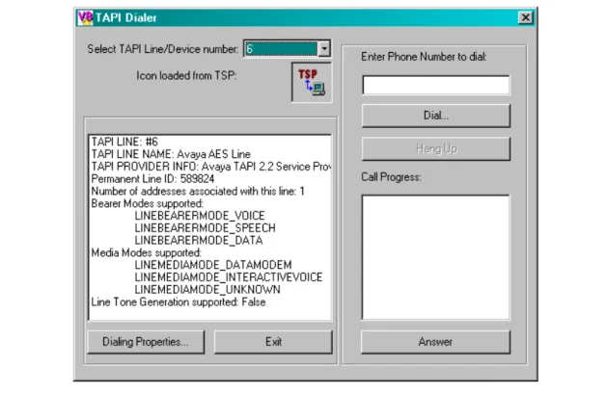This screenshot has width=607, height=393.
Task: Select 'Permanent Line ID: 589824' text
Action: coord(152,179)
